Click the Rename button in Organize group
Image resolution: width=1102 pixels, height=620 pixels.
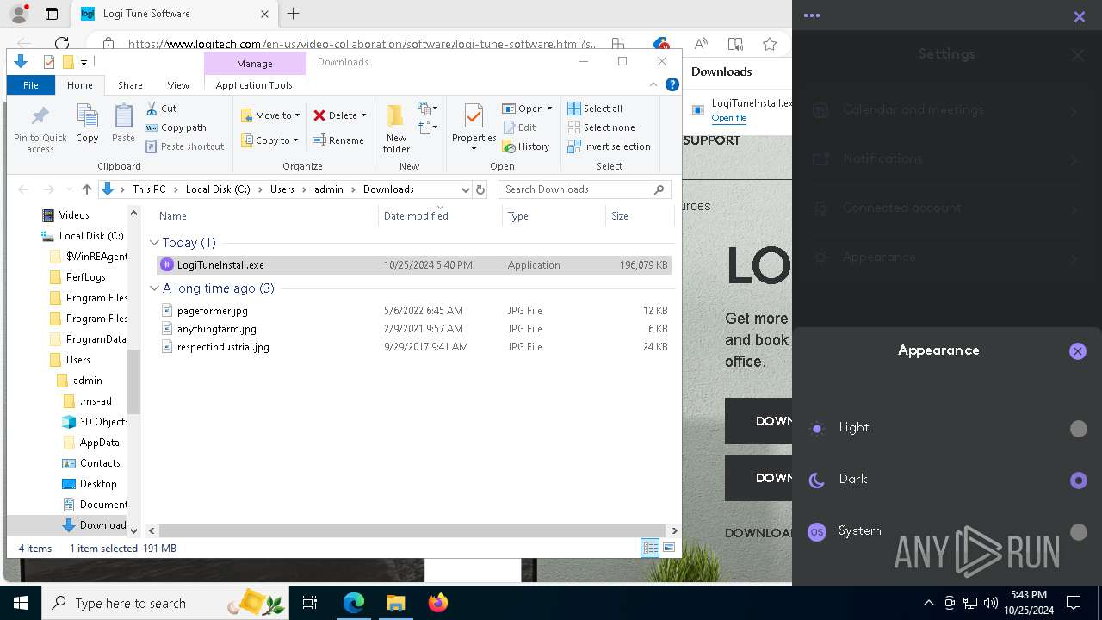coord(337,140)
